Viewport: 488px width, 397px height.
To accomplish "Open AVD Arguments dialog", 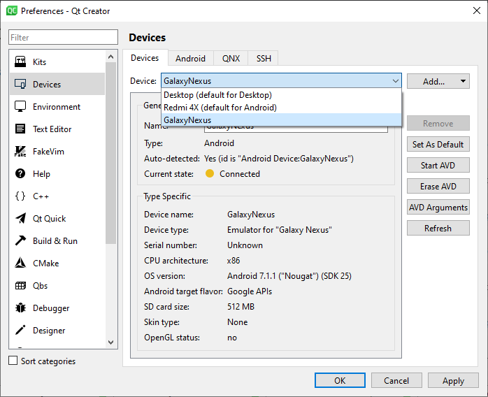I will pos(438,207).
